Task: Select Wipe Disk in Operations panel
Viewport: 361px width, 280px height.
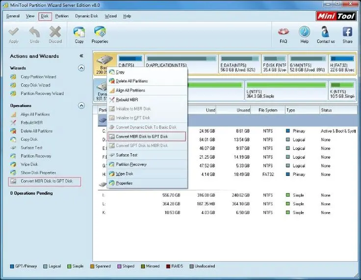Action: point(29,164)
